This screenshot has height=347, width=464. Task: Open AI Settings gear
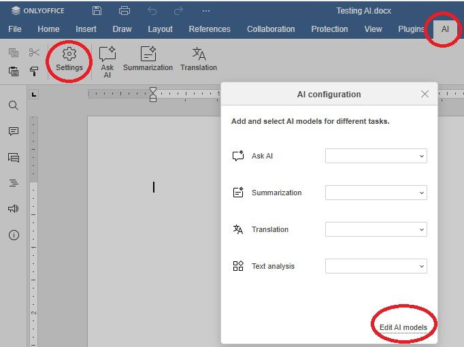(69, 59)
